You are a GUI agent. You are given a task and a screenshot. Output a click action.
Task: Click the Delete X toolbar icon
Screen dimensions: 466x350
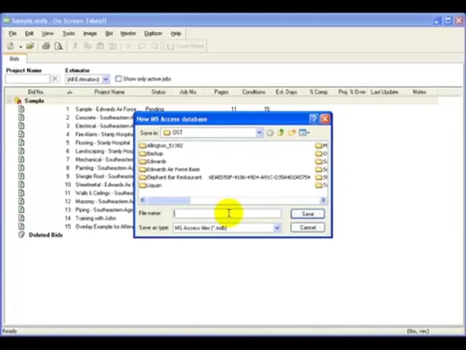[128, 46]
